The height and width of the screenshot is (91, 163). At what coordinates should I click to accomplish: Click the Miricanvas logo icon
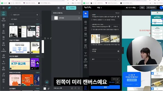pos(10,8)
